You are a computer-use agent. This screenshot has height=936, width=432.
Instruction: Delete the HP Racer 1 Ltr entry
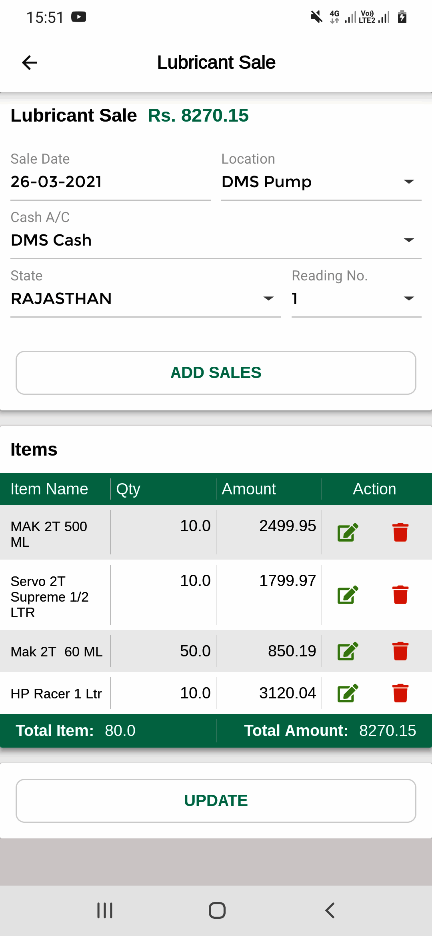400,693
